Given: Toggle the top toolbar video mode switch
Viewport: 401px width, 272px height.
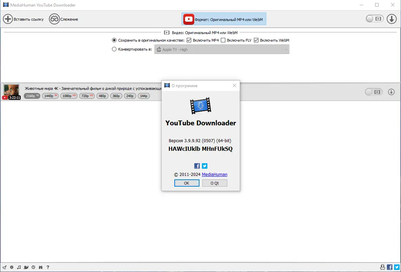Looking at the screenshot, I should (375, 19).
